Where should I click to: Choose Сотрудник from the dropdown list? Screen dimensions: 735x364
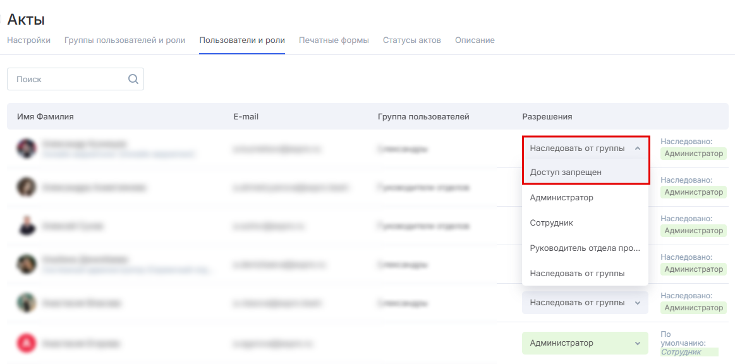tap(552, 223)
